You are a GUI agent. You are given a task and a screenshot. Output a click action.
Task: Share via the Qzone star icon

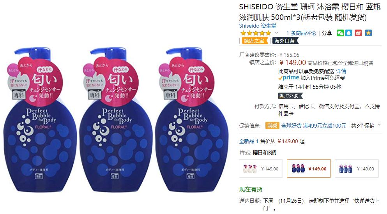coord(369,33)
